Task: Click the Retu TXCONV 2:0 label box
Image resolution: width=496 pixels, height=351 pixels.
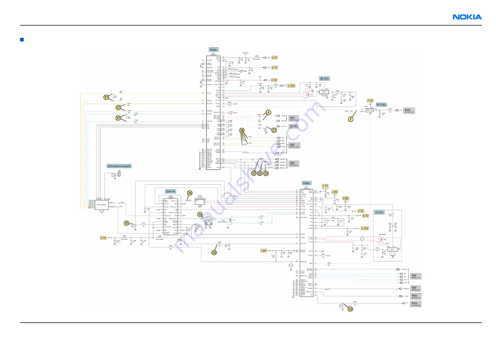Action: pos(416,304)
